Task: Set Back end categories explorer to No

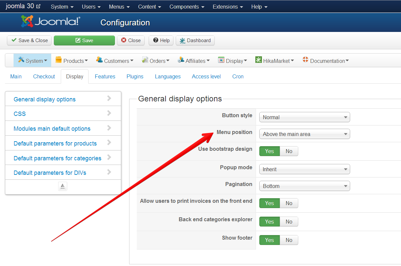Action: pos(289,222)
